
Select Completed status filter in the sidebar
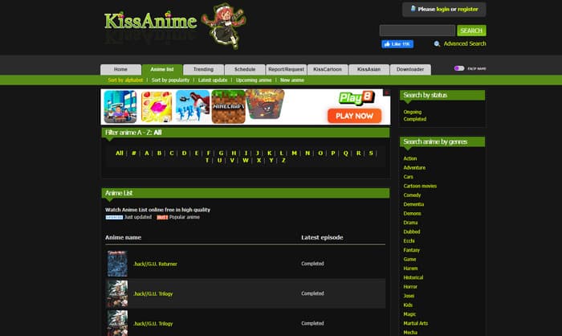pos(415,119)
